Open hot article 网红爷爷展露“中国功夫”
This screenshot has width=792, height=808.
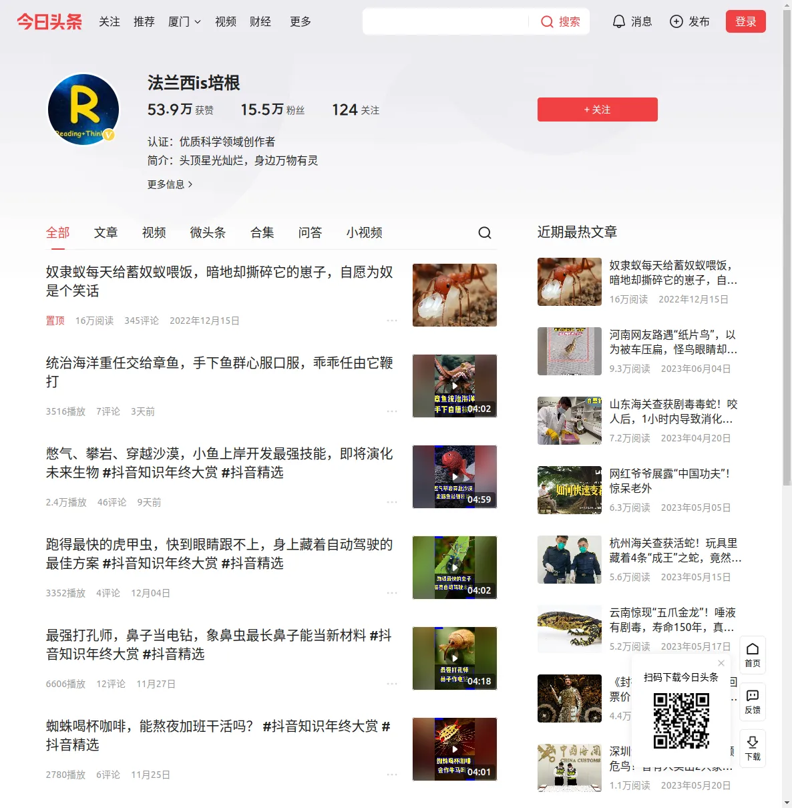point(670,481)
